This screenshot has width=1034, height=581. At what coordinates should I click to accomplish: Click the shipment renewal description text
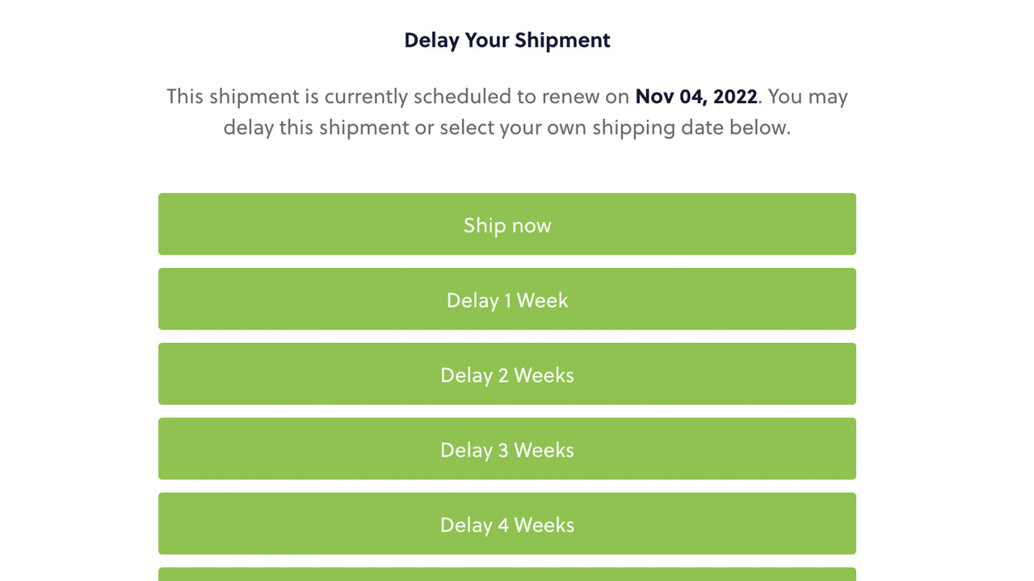click(x=507, y=111)
